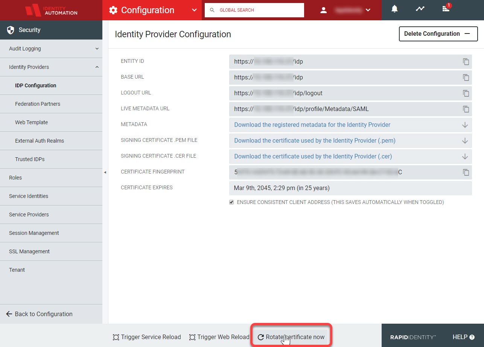Copy the Logout URL value
484x347 pixels.
pos(466,93)
